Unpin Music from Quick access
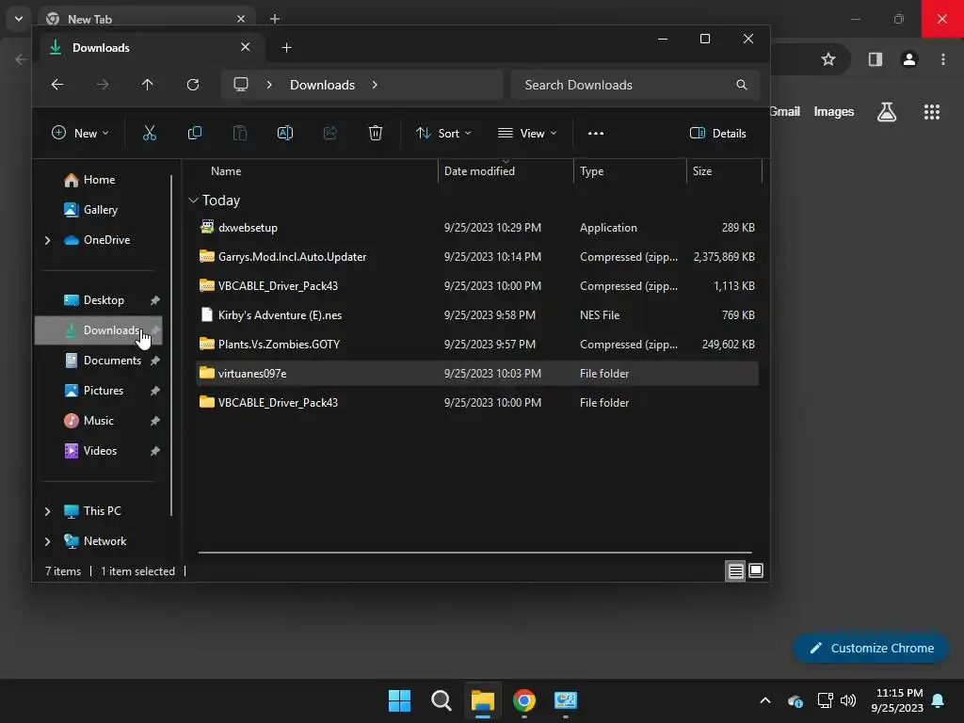964x723 pixels. pyautogui.click(x=155, y=421)
